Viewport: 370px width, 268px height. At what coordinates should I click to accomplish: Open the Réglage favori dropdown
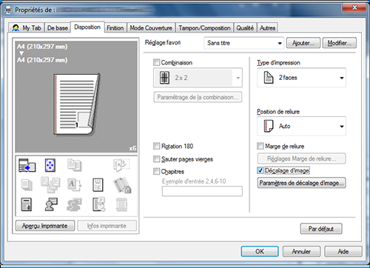(244, 43)
